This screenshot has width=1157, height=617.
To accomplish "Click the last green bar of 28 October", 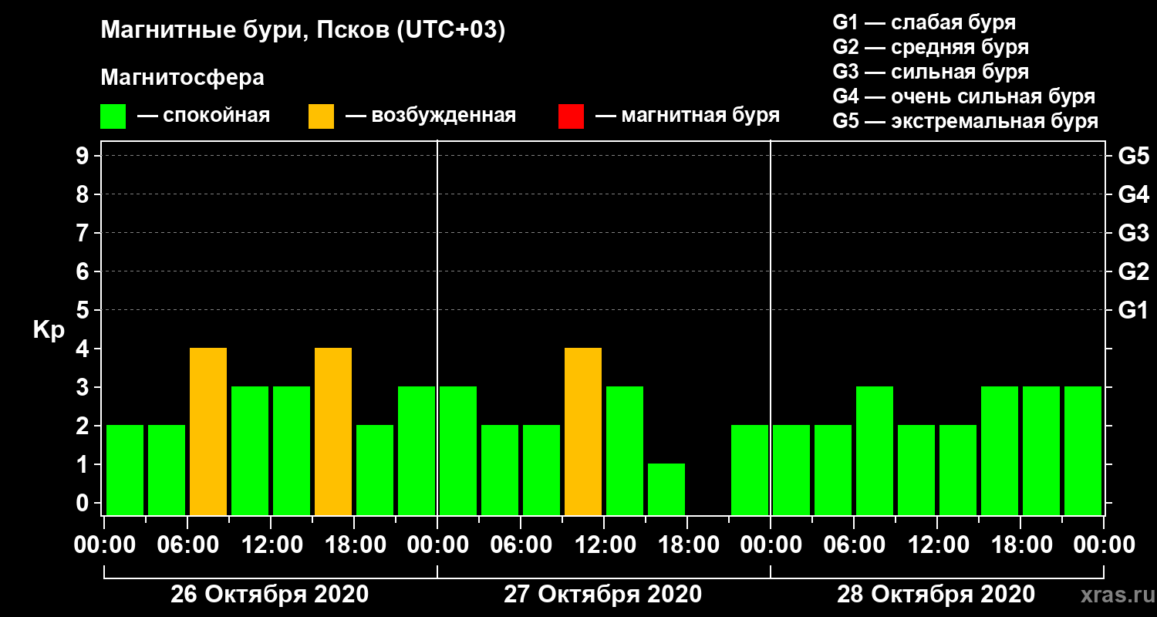I will pos(1083,450).
